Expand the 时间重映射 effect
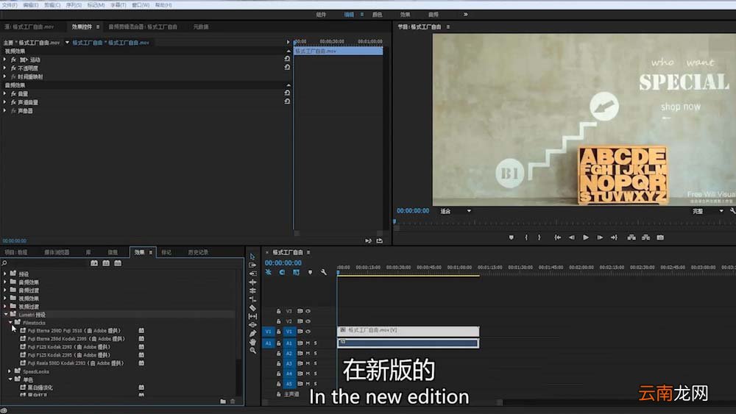 [x=4, y=76]
